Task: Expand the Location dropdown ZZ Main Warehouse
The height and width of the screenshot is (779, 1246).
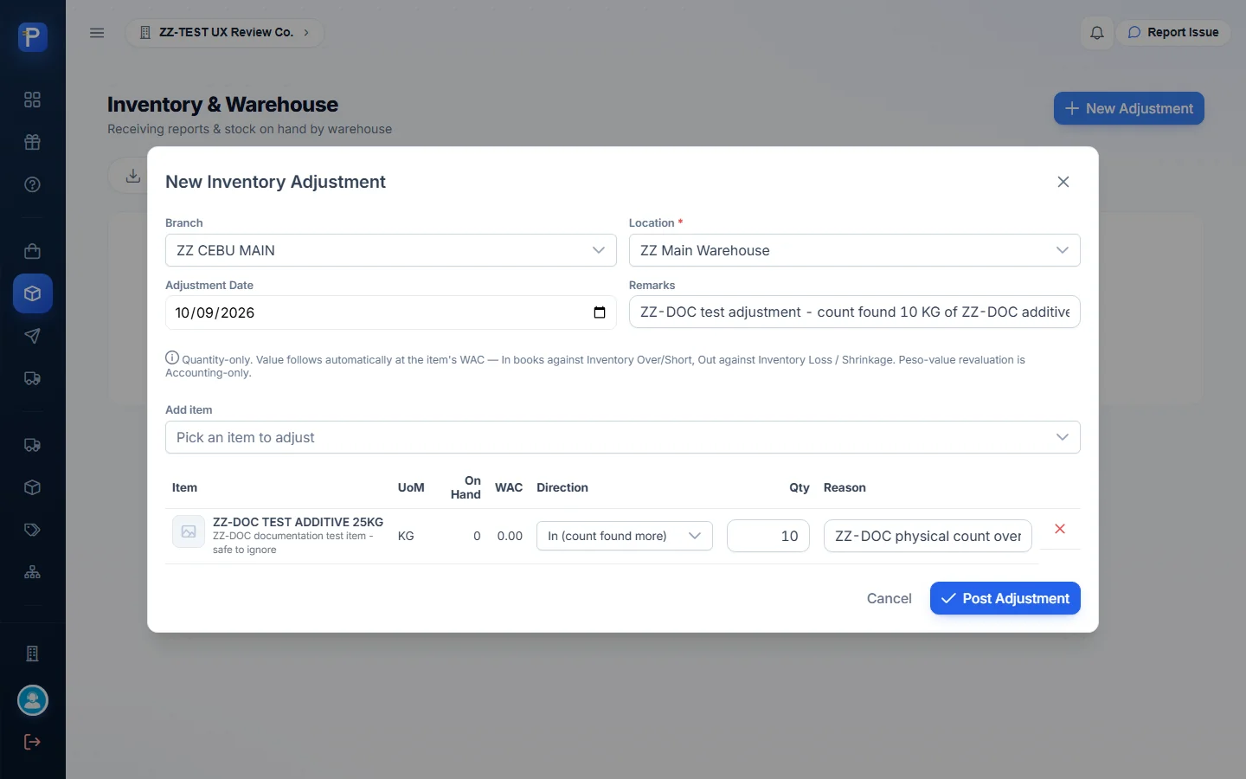Action: click(855, 250)
